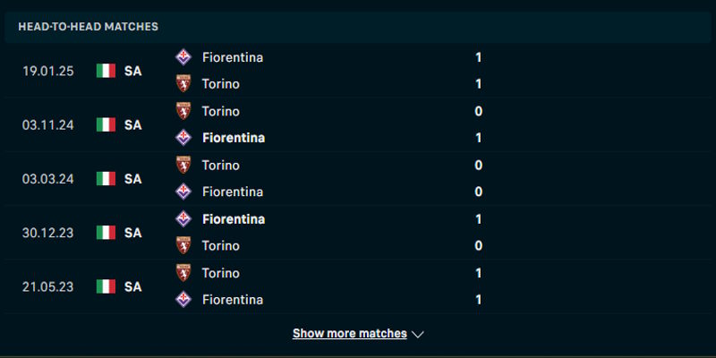The image size is (716, 358).
Task: Open the 30.12.23 match date
Action: pos(49,233)
